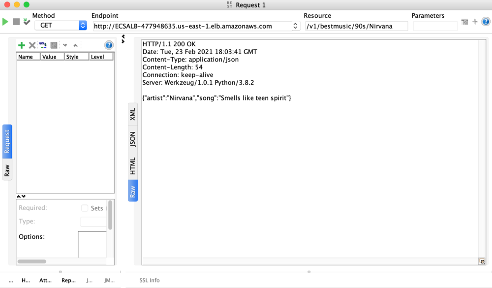Open the SSL Info panel

pyautogui.click(x=149, y=280)
